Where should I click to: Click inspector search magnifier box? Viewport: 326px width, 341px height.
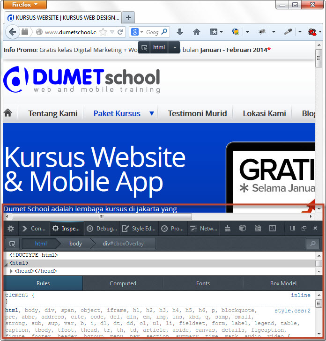pyautogui.click(x=313, y=244)
